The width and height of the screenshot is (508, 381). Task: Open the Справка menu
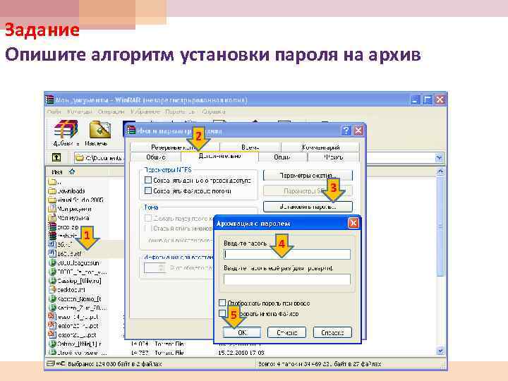click(214, 111)
